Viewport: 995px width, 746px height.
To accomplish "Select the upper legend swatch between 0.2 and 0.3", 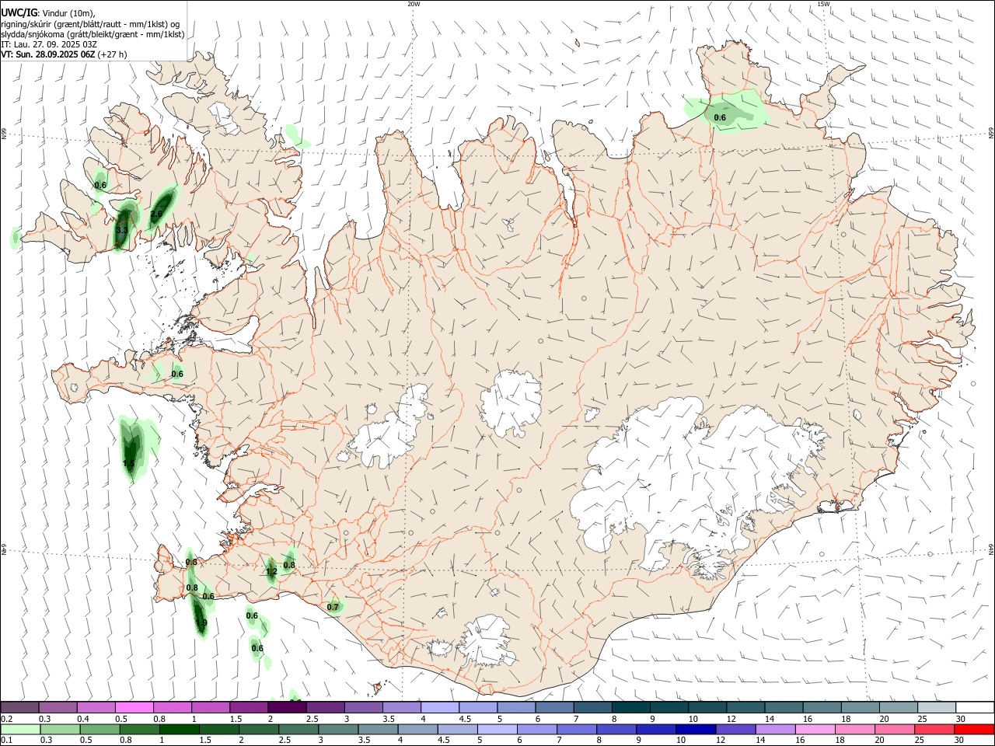I will pyautogui.click(x=19, y=707).
